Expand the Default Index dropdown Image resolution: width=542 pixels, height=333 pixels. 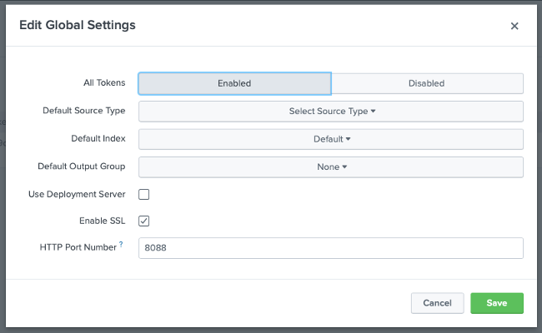coord(331,139)
